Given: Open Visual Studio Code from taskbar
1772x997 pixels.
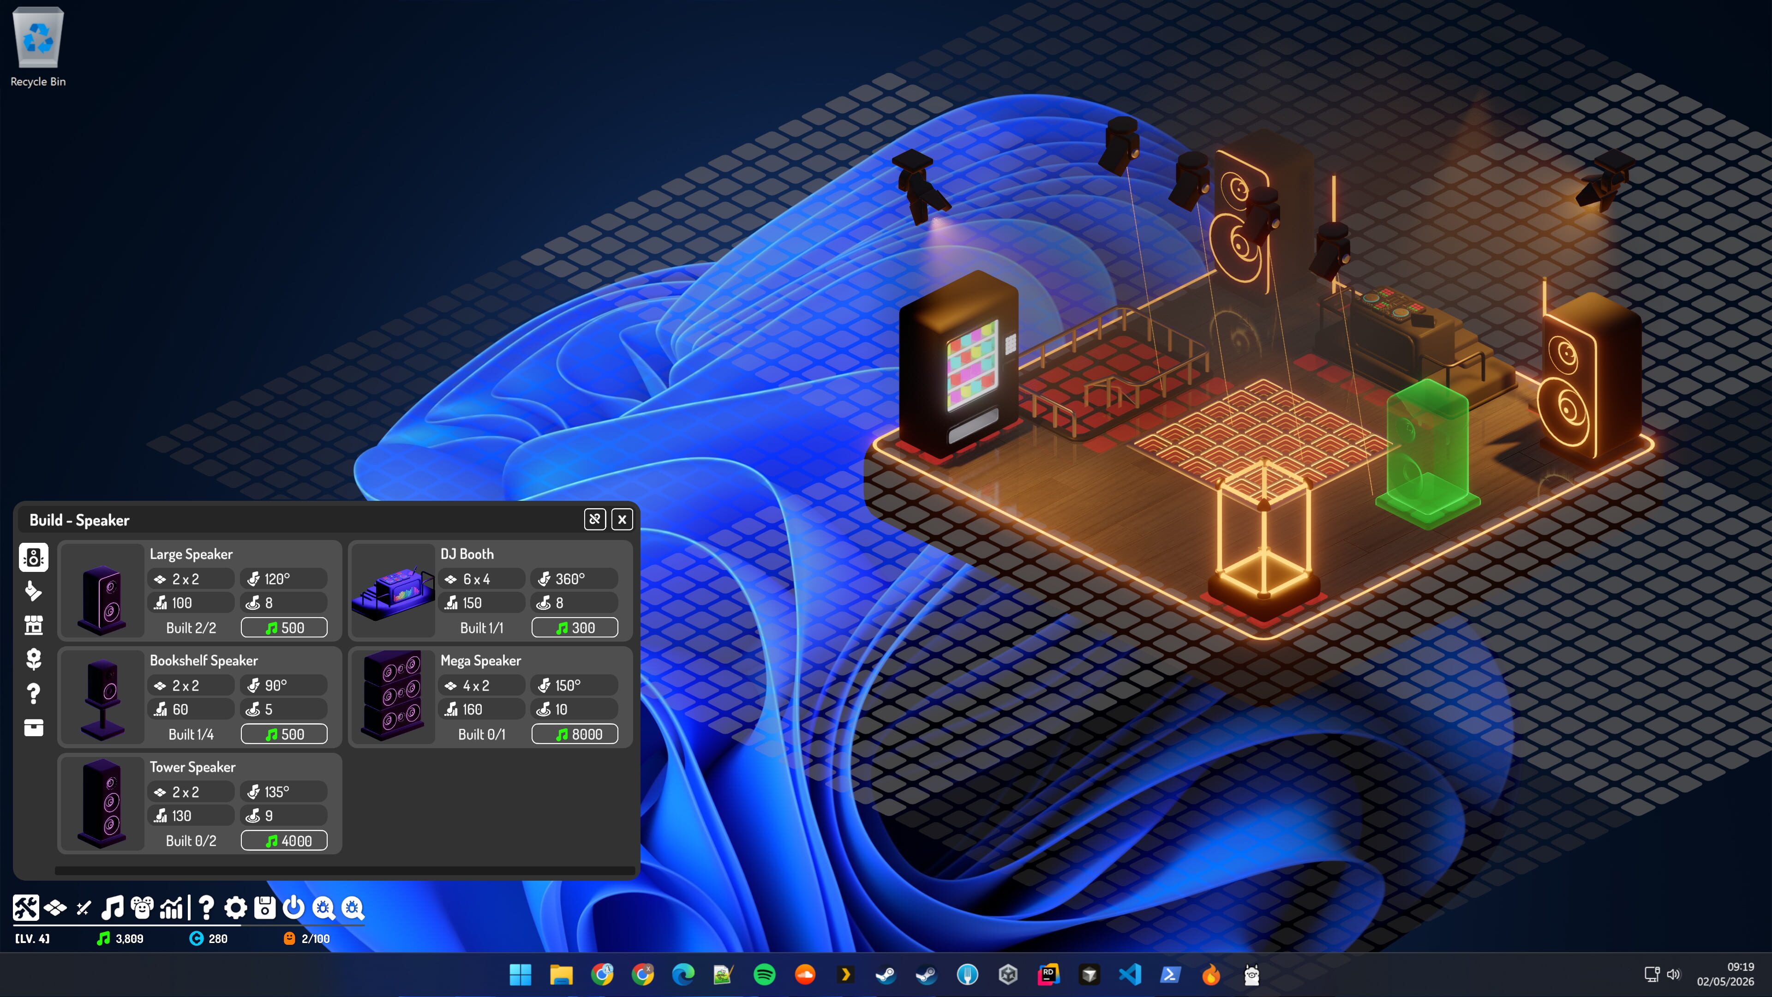Looking at the screenshot, I should point(1130,974).
